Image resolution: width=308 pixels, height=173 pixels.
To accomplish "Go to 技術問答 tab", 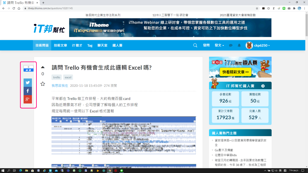I will (42, 45).
